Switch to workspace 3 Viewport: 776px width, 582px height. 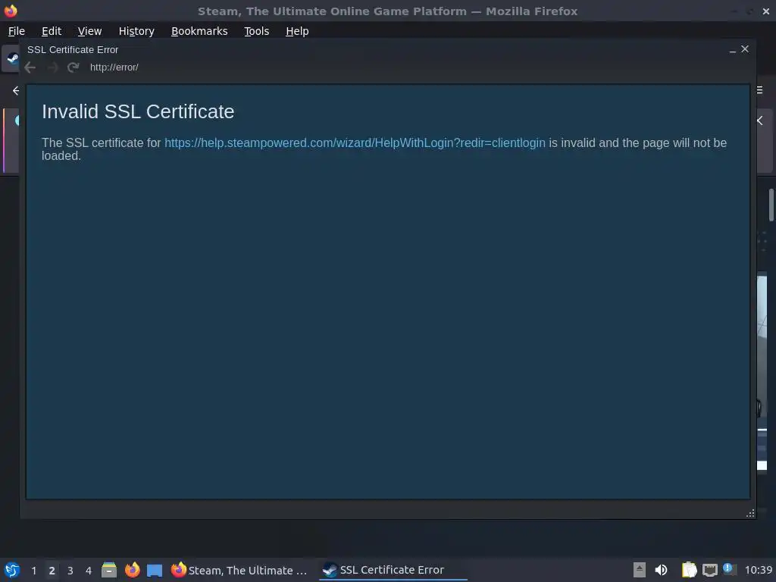coord(70,571)
